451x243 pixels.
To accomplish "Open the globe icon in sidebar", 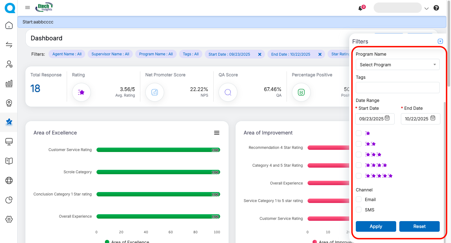I will [x=9, y=180].
